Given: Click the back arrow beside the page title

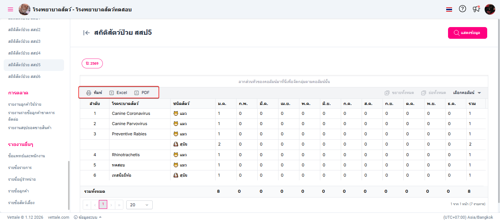Looking at the screenshot, I should [86, 33].
